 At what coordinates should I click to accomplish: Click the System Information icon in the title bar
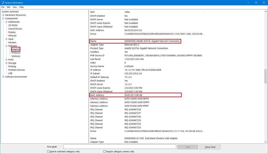[3, 3]
